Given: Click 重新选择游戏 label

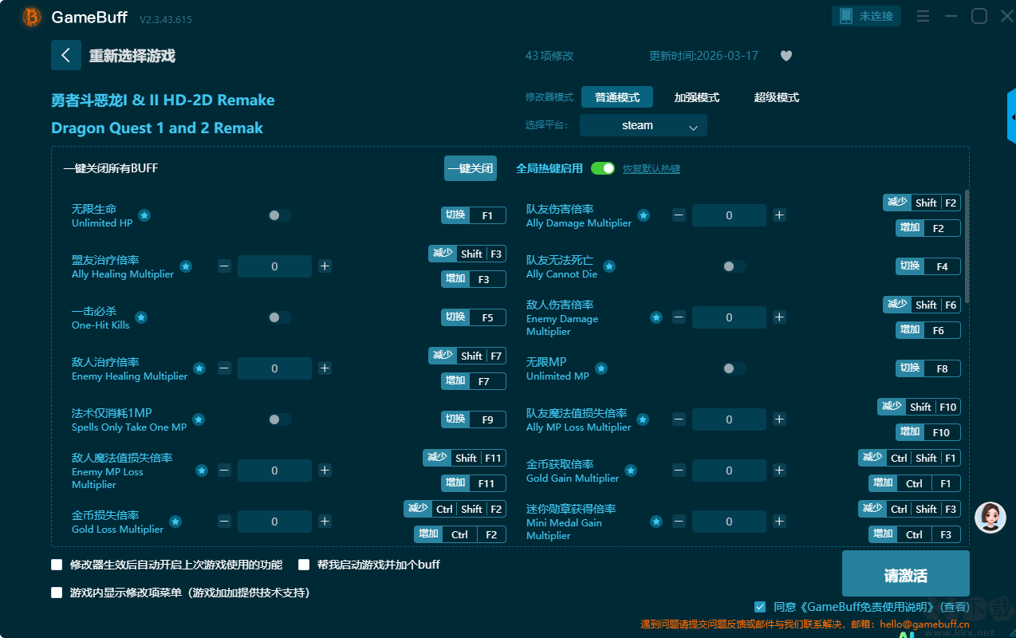Looking at the screenshot, I should (132, 56).
